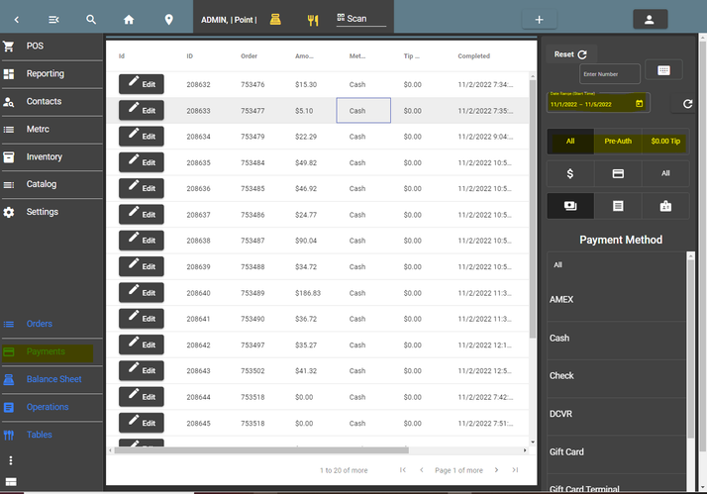Filter by credit card icon
This screenshot has width=707, height=494.
(618, 173)
